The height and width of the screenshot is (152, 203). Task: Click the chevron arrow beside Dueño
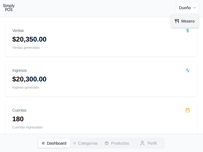(194, 8)
